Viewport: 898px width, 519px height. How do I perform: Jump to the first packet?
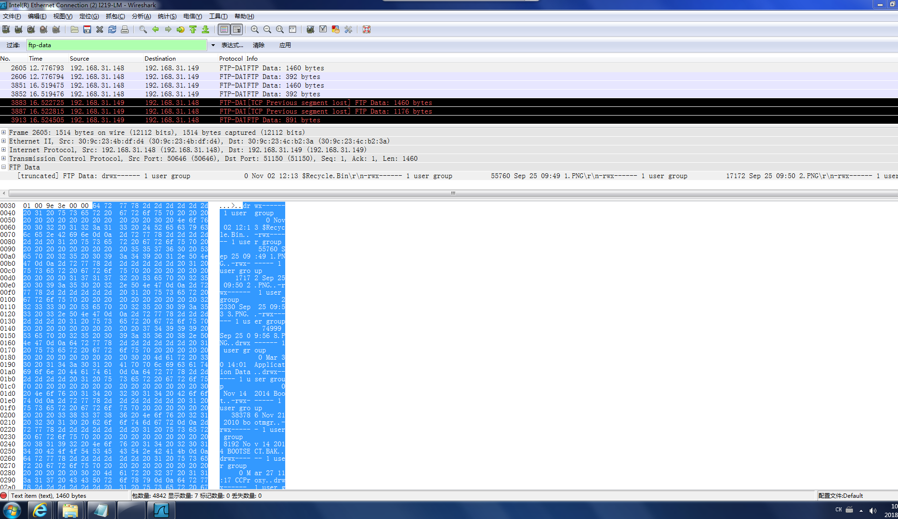coord(193,29)
